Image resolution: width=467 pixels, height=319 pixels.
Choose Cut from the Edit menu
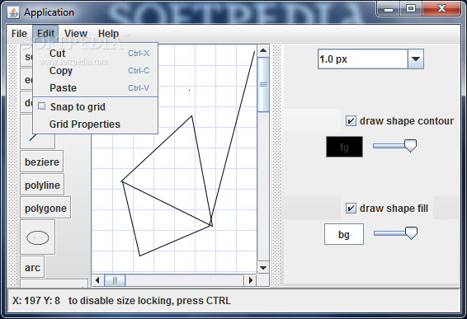coord(96,54)
